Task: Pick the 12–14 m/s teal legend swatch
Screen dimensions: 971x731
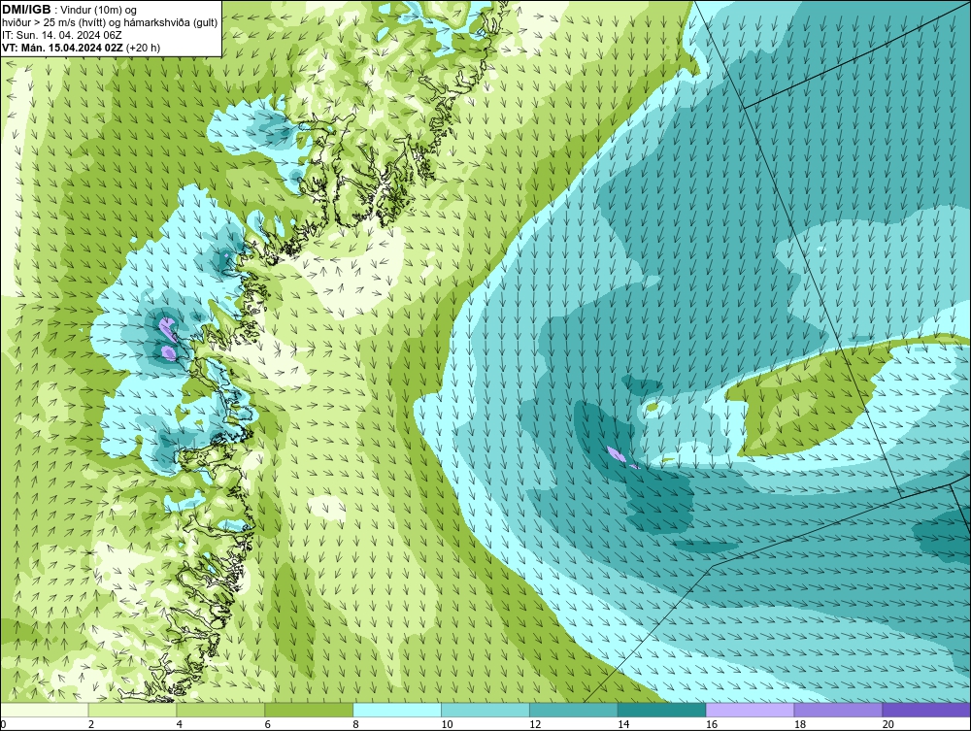Action: coord(574,710)
